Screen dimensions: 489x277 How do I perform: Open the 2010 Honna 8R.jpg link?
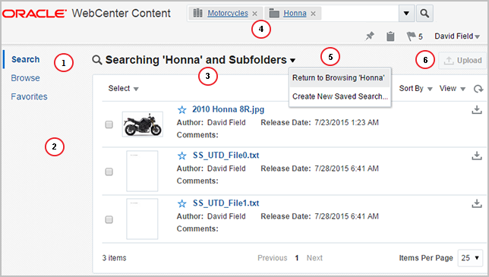coord(229,109)
